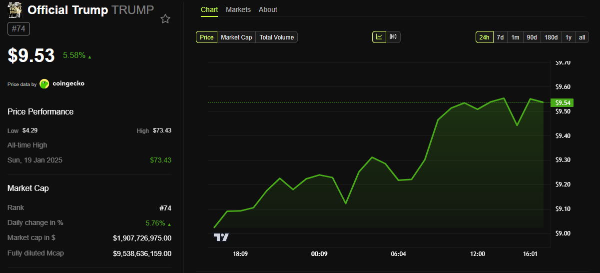
Task: Click the 12:00 time axis label
Action: [478, 254]
